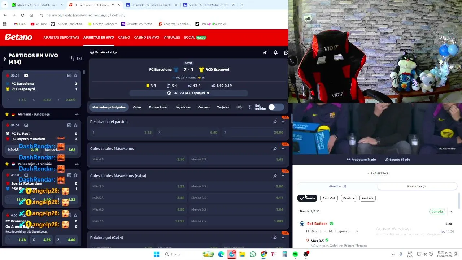The image size is (462, 260).
Task: Open Casino in top navigation
Action: [124, 38]
